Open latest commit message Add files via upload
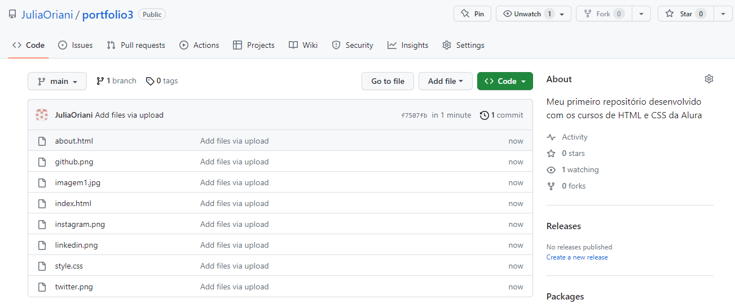 pyautogui.click(x=129, y=115)
